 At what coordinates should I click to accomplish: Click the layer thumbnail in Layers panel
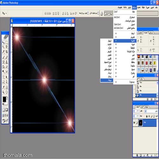coord(141,123)
